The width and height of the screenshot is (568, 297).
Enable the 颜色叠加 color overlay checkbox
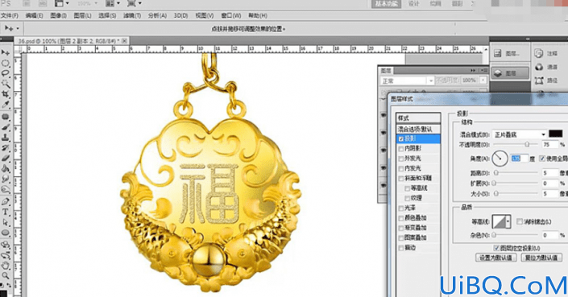point(401,218)
